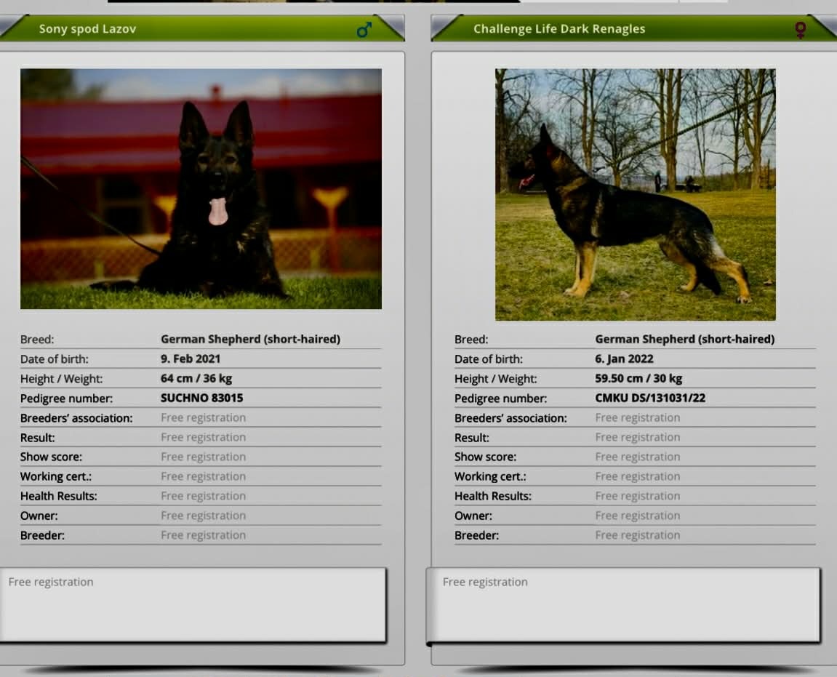Click Free registration for Sony's Health Results
Image resolution: width=837 pixels, height=677 pixels.
click(x=203, y=496)
